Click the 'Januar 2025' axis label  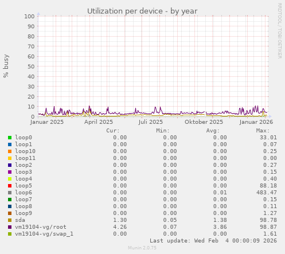coord(47,122)
